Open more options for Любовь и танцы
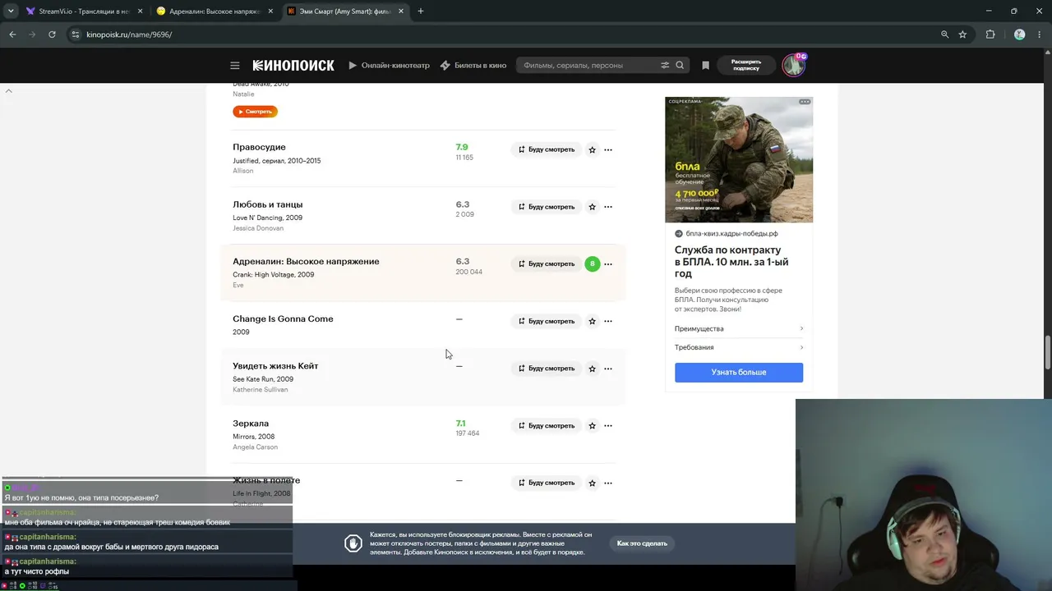1052x591 pixels. [x=608, y=207]
